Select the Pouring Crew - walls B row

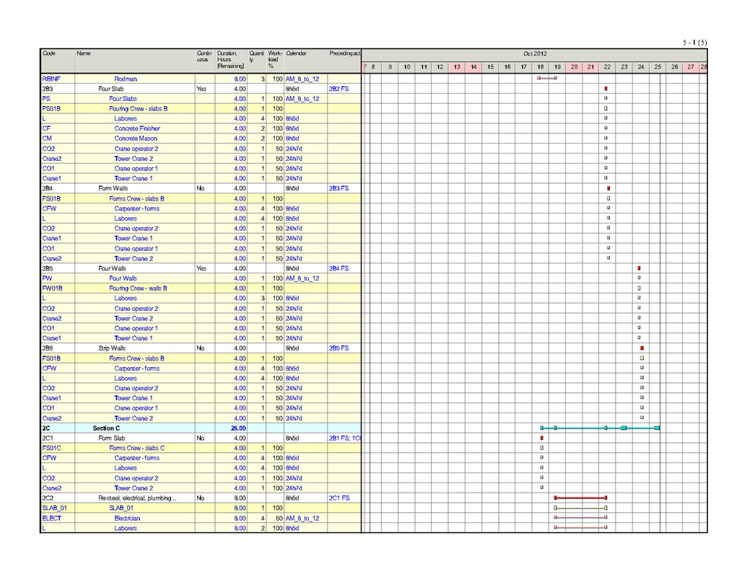pyautogui.click(x=201, y=288)
